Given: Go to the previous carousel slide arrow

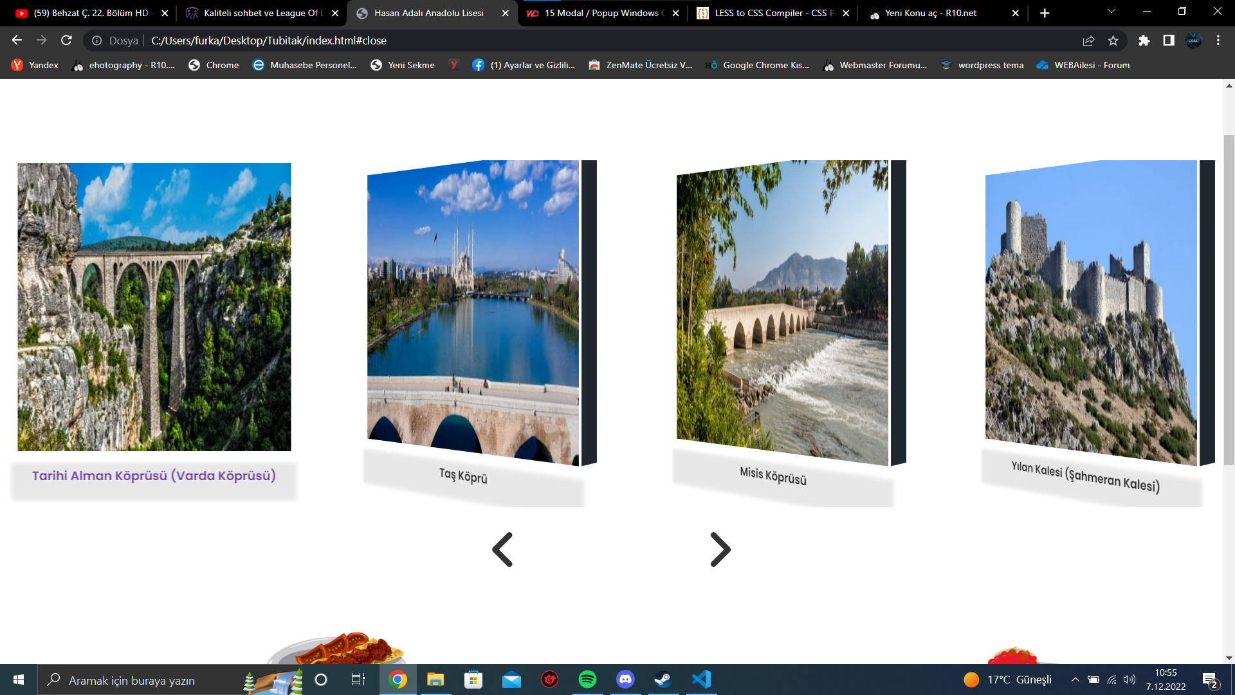Looking at the screenshot, I should 502,550.
